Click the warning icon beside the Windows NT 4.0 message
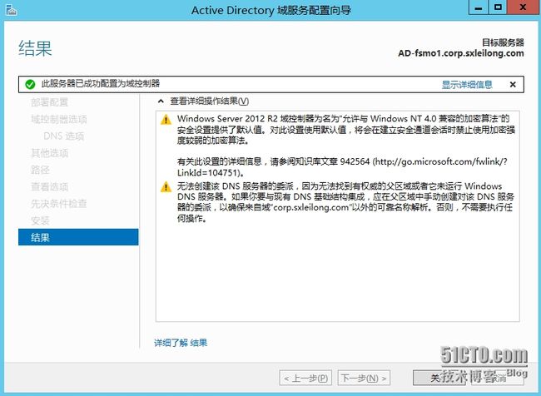The height and width of the screenshot is (396, 541). [166, 120]
